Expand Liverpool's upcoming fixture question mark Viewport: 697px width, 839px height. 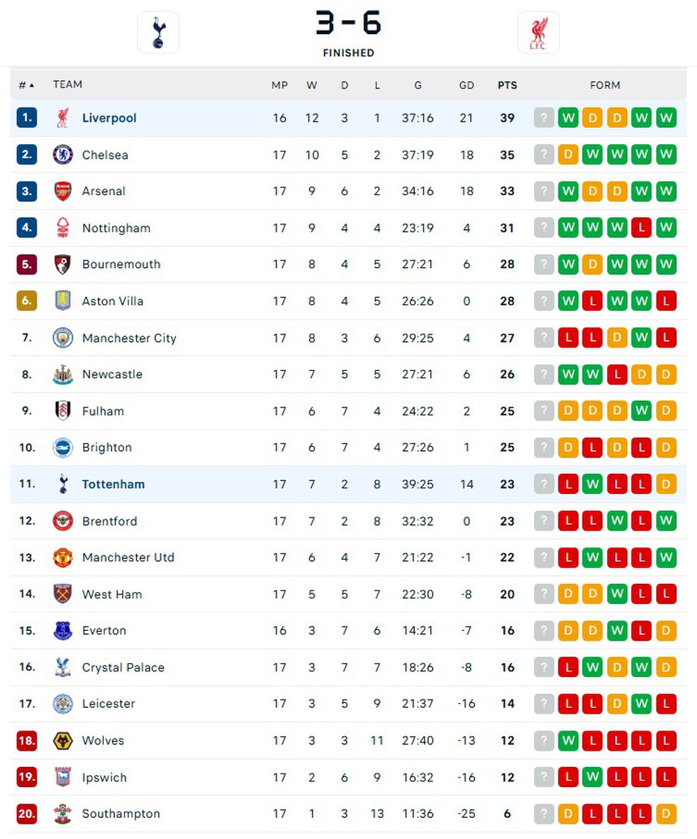543,117
